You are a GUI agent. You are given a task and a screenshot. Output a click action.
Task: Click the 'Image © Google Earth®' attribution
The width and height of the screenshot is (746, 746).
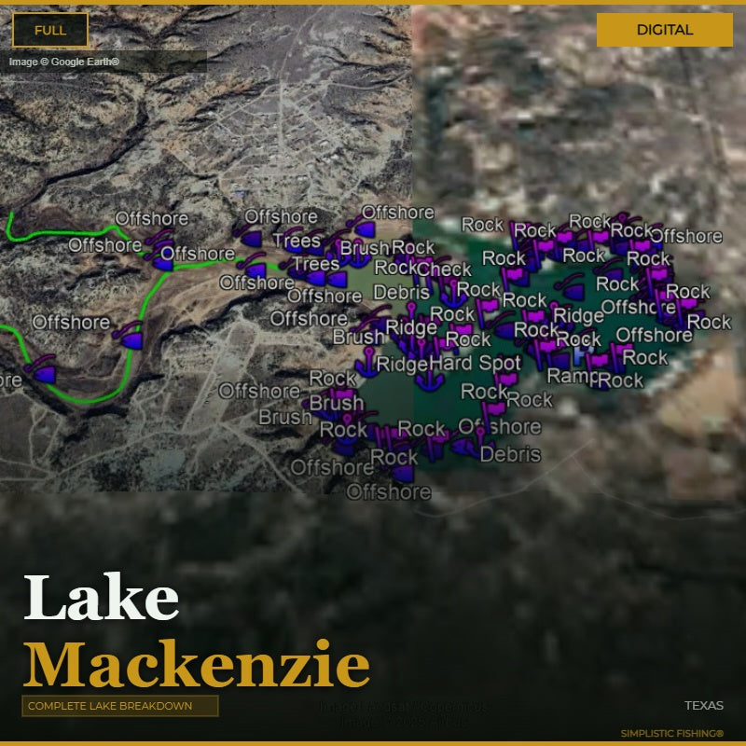coord(63,62)
